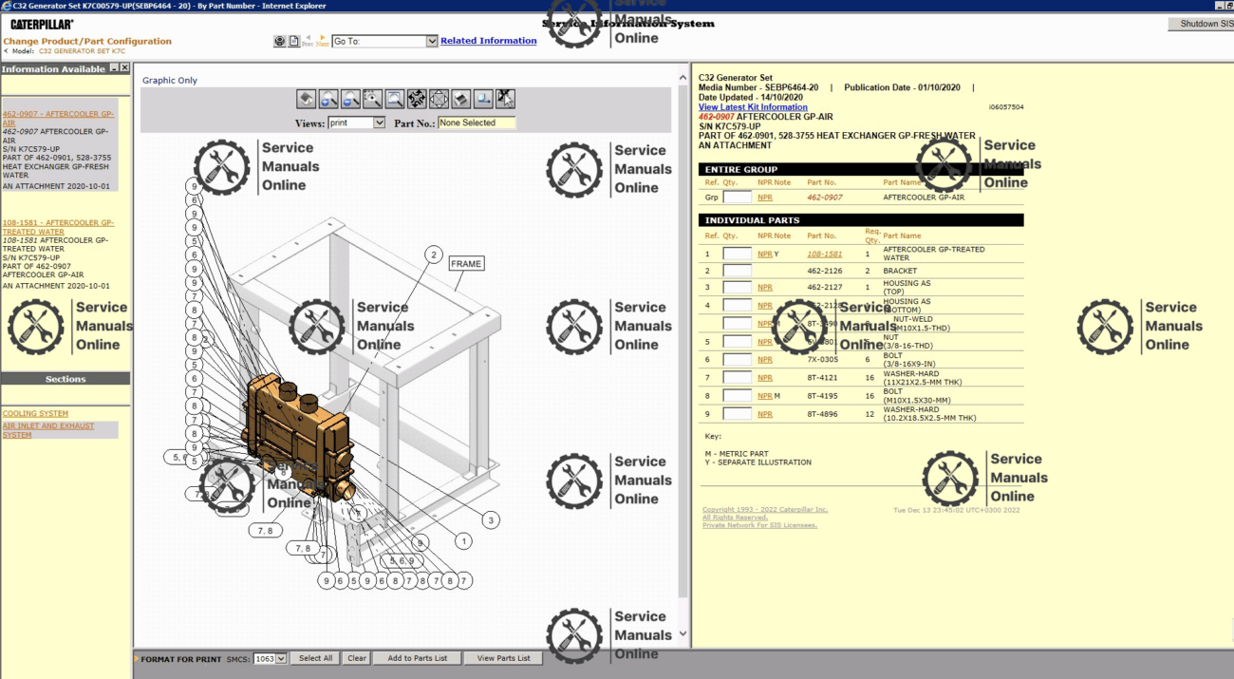1234x679 pixels.
Task: Click the 462-0907 part number in Entire Group
Action: point(825,198)
